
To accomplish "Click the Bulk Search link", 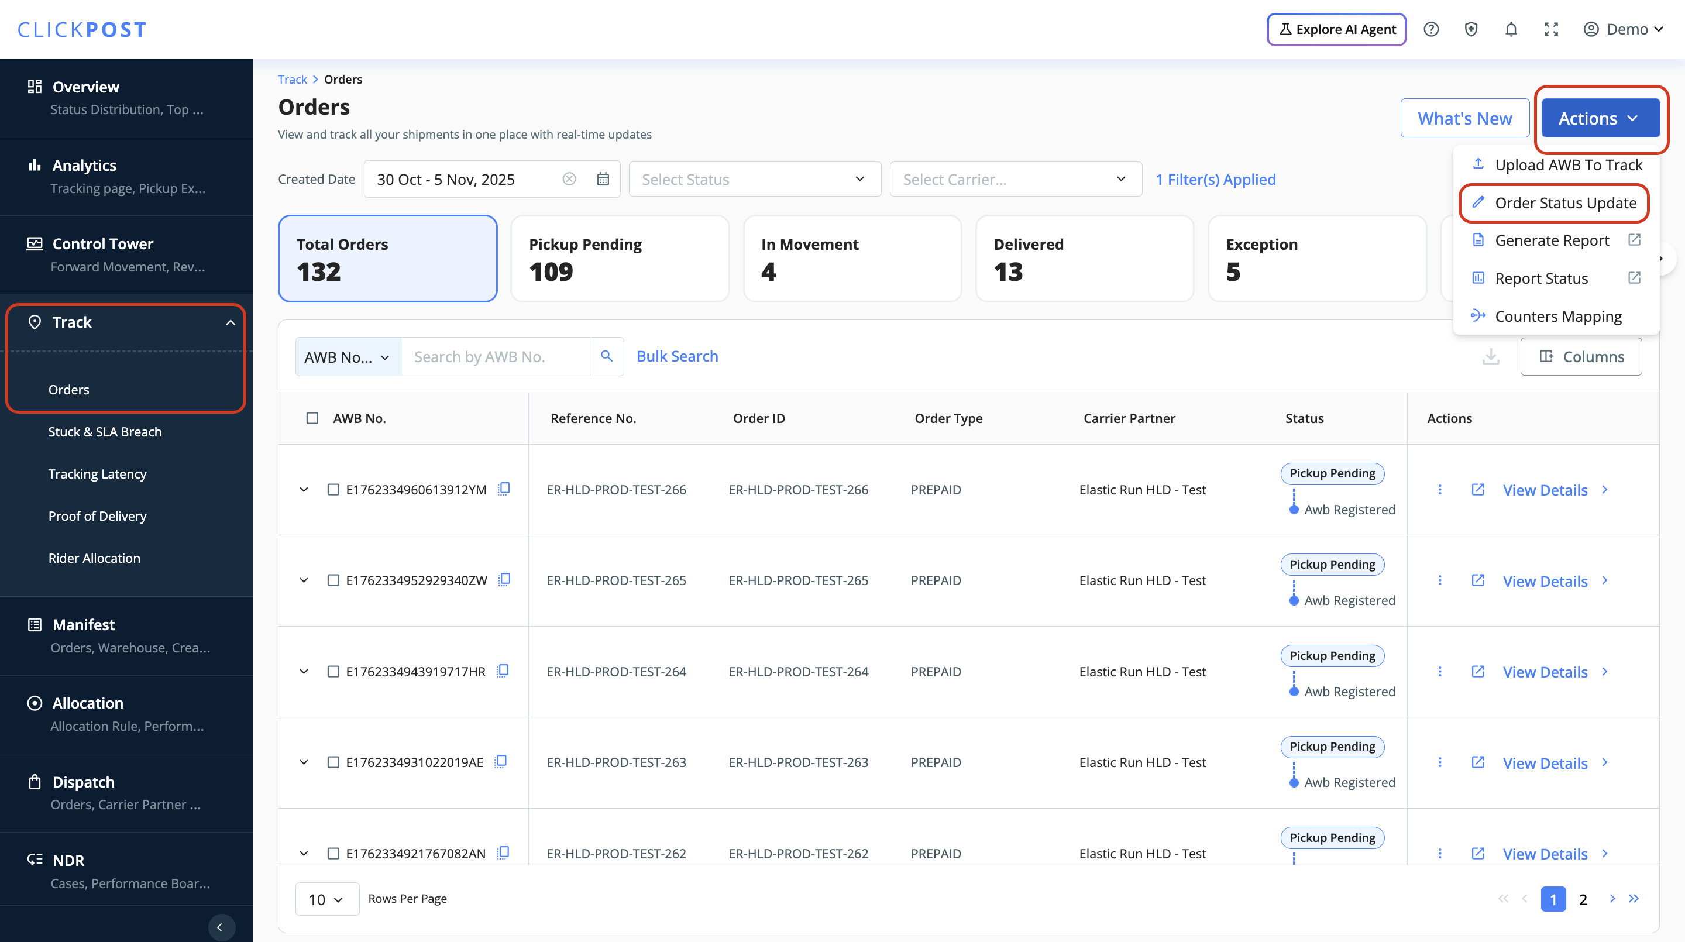I will [x=677, y=356].
